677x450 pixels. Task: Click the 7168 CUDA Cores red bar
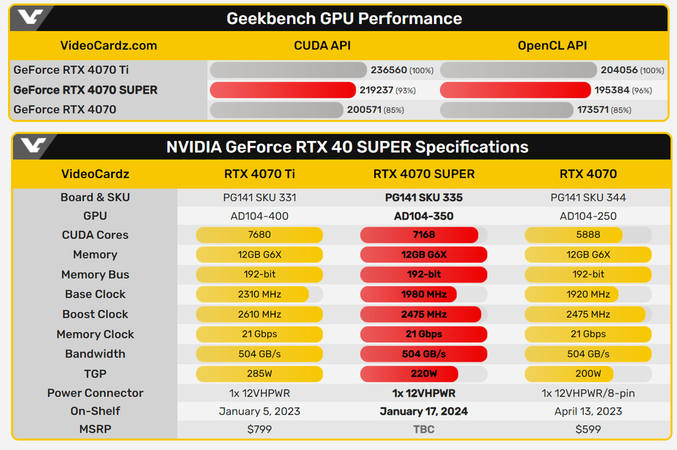coord(419,235)
